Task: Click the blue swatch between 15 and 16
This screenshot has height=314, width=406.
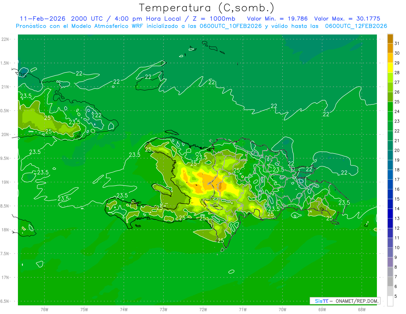Action: [390, 194]
